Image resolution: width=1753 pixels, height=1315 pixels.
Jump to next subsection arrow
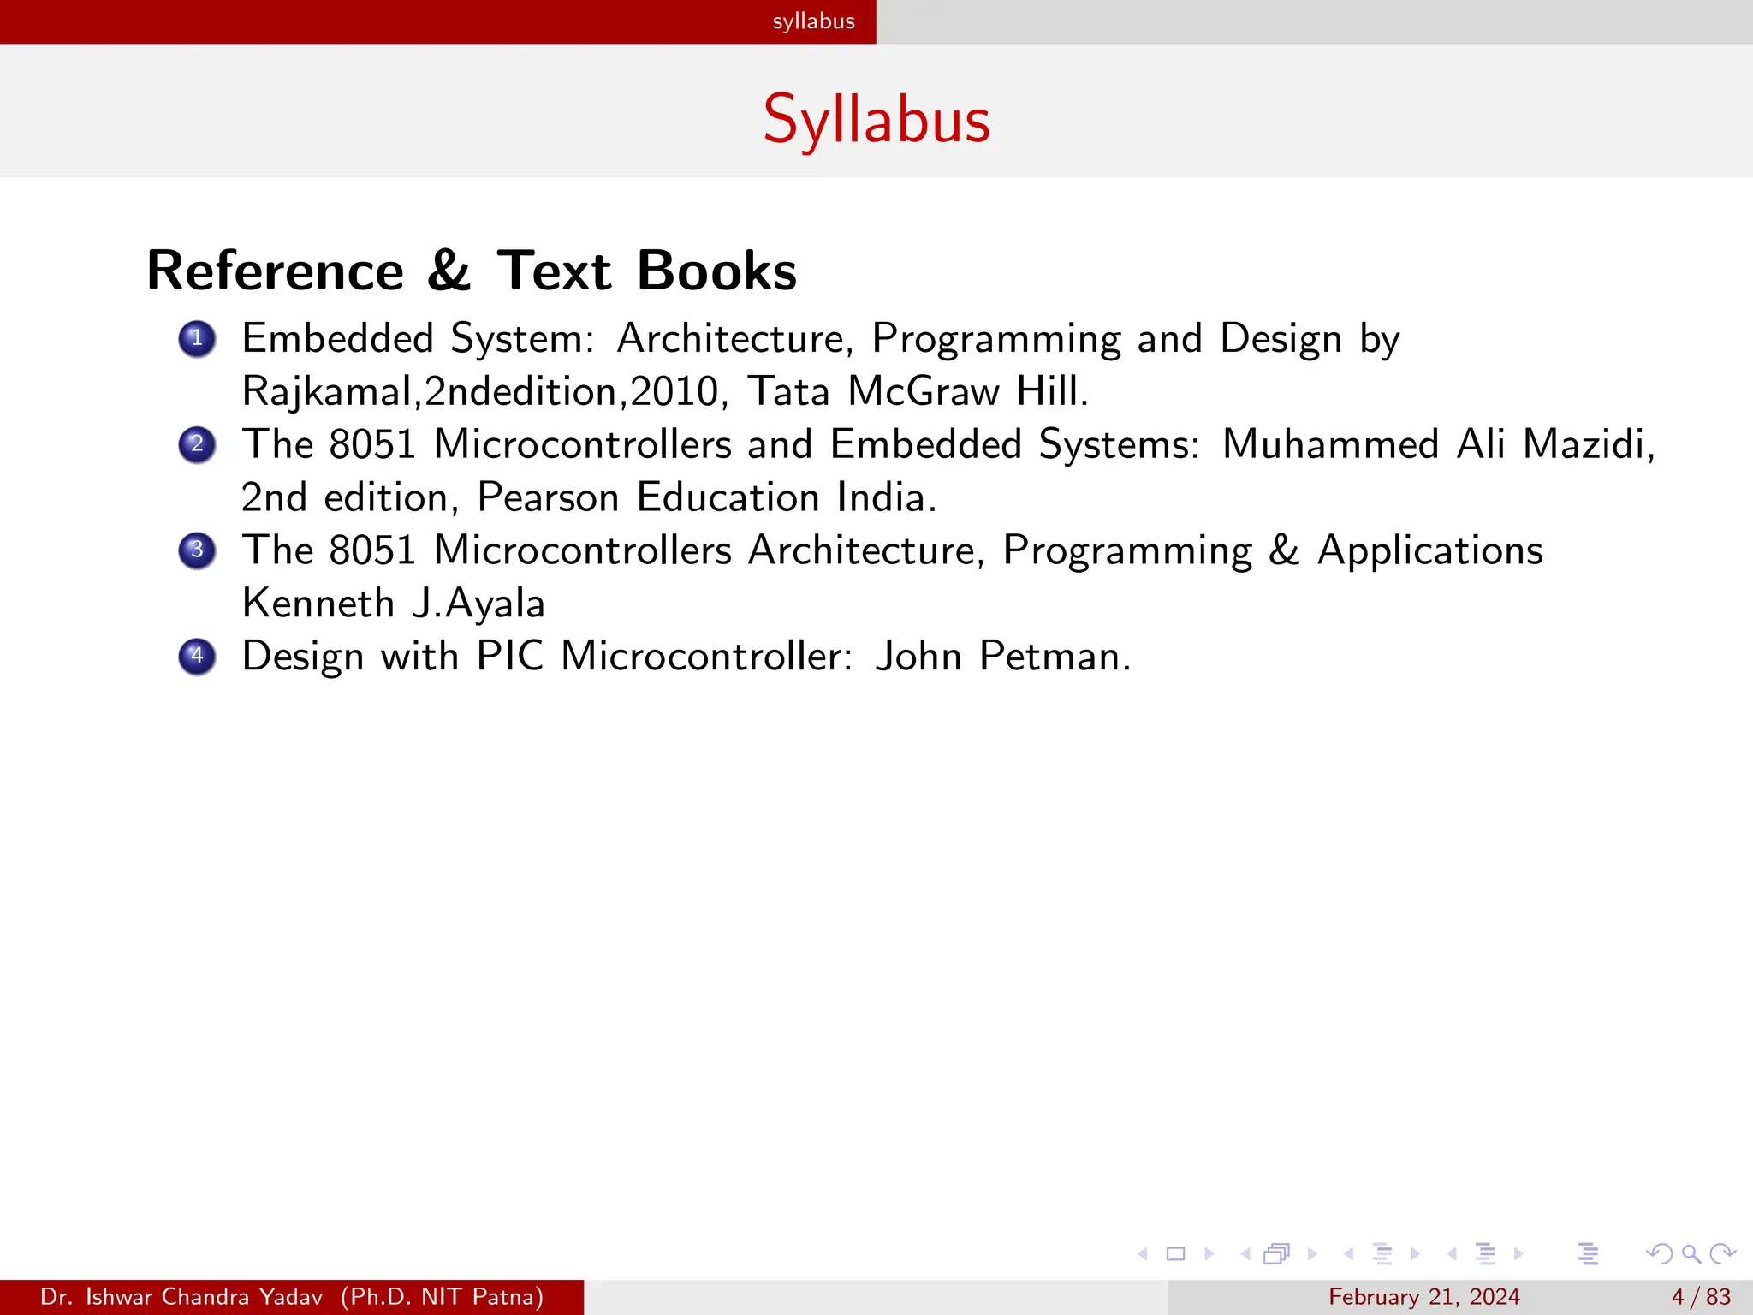1416,1254
